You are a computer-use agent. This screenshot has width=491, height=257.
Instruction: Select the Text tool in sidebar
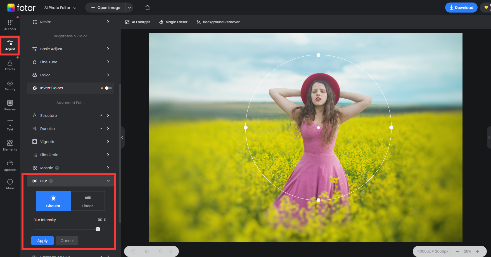(10, 125)
